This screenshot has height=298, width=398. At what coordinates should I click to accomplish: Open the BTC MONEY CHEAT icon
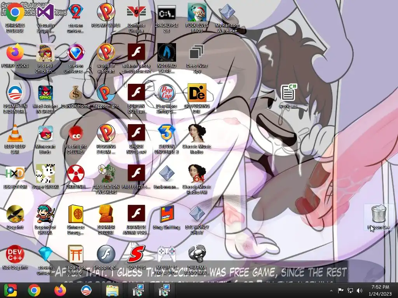[x=197, y=220]
